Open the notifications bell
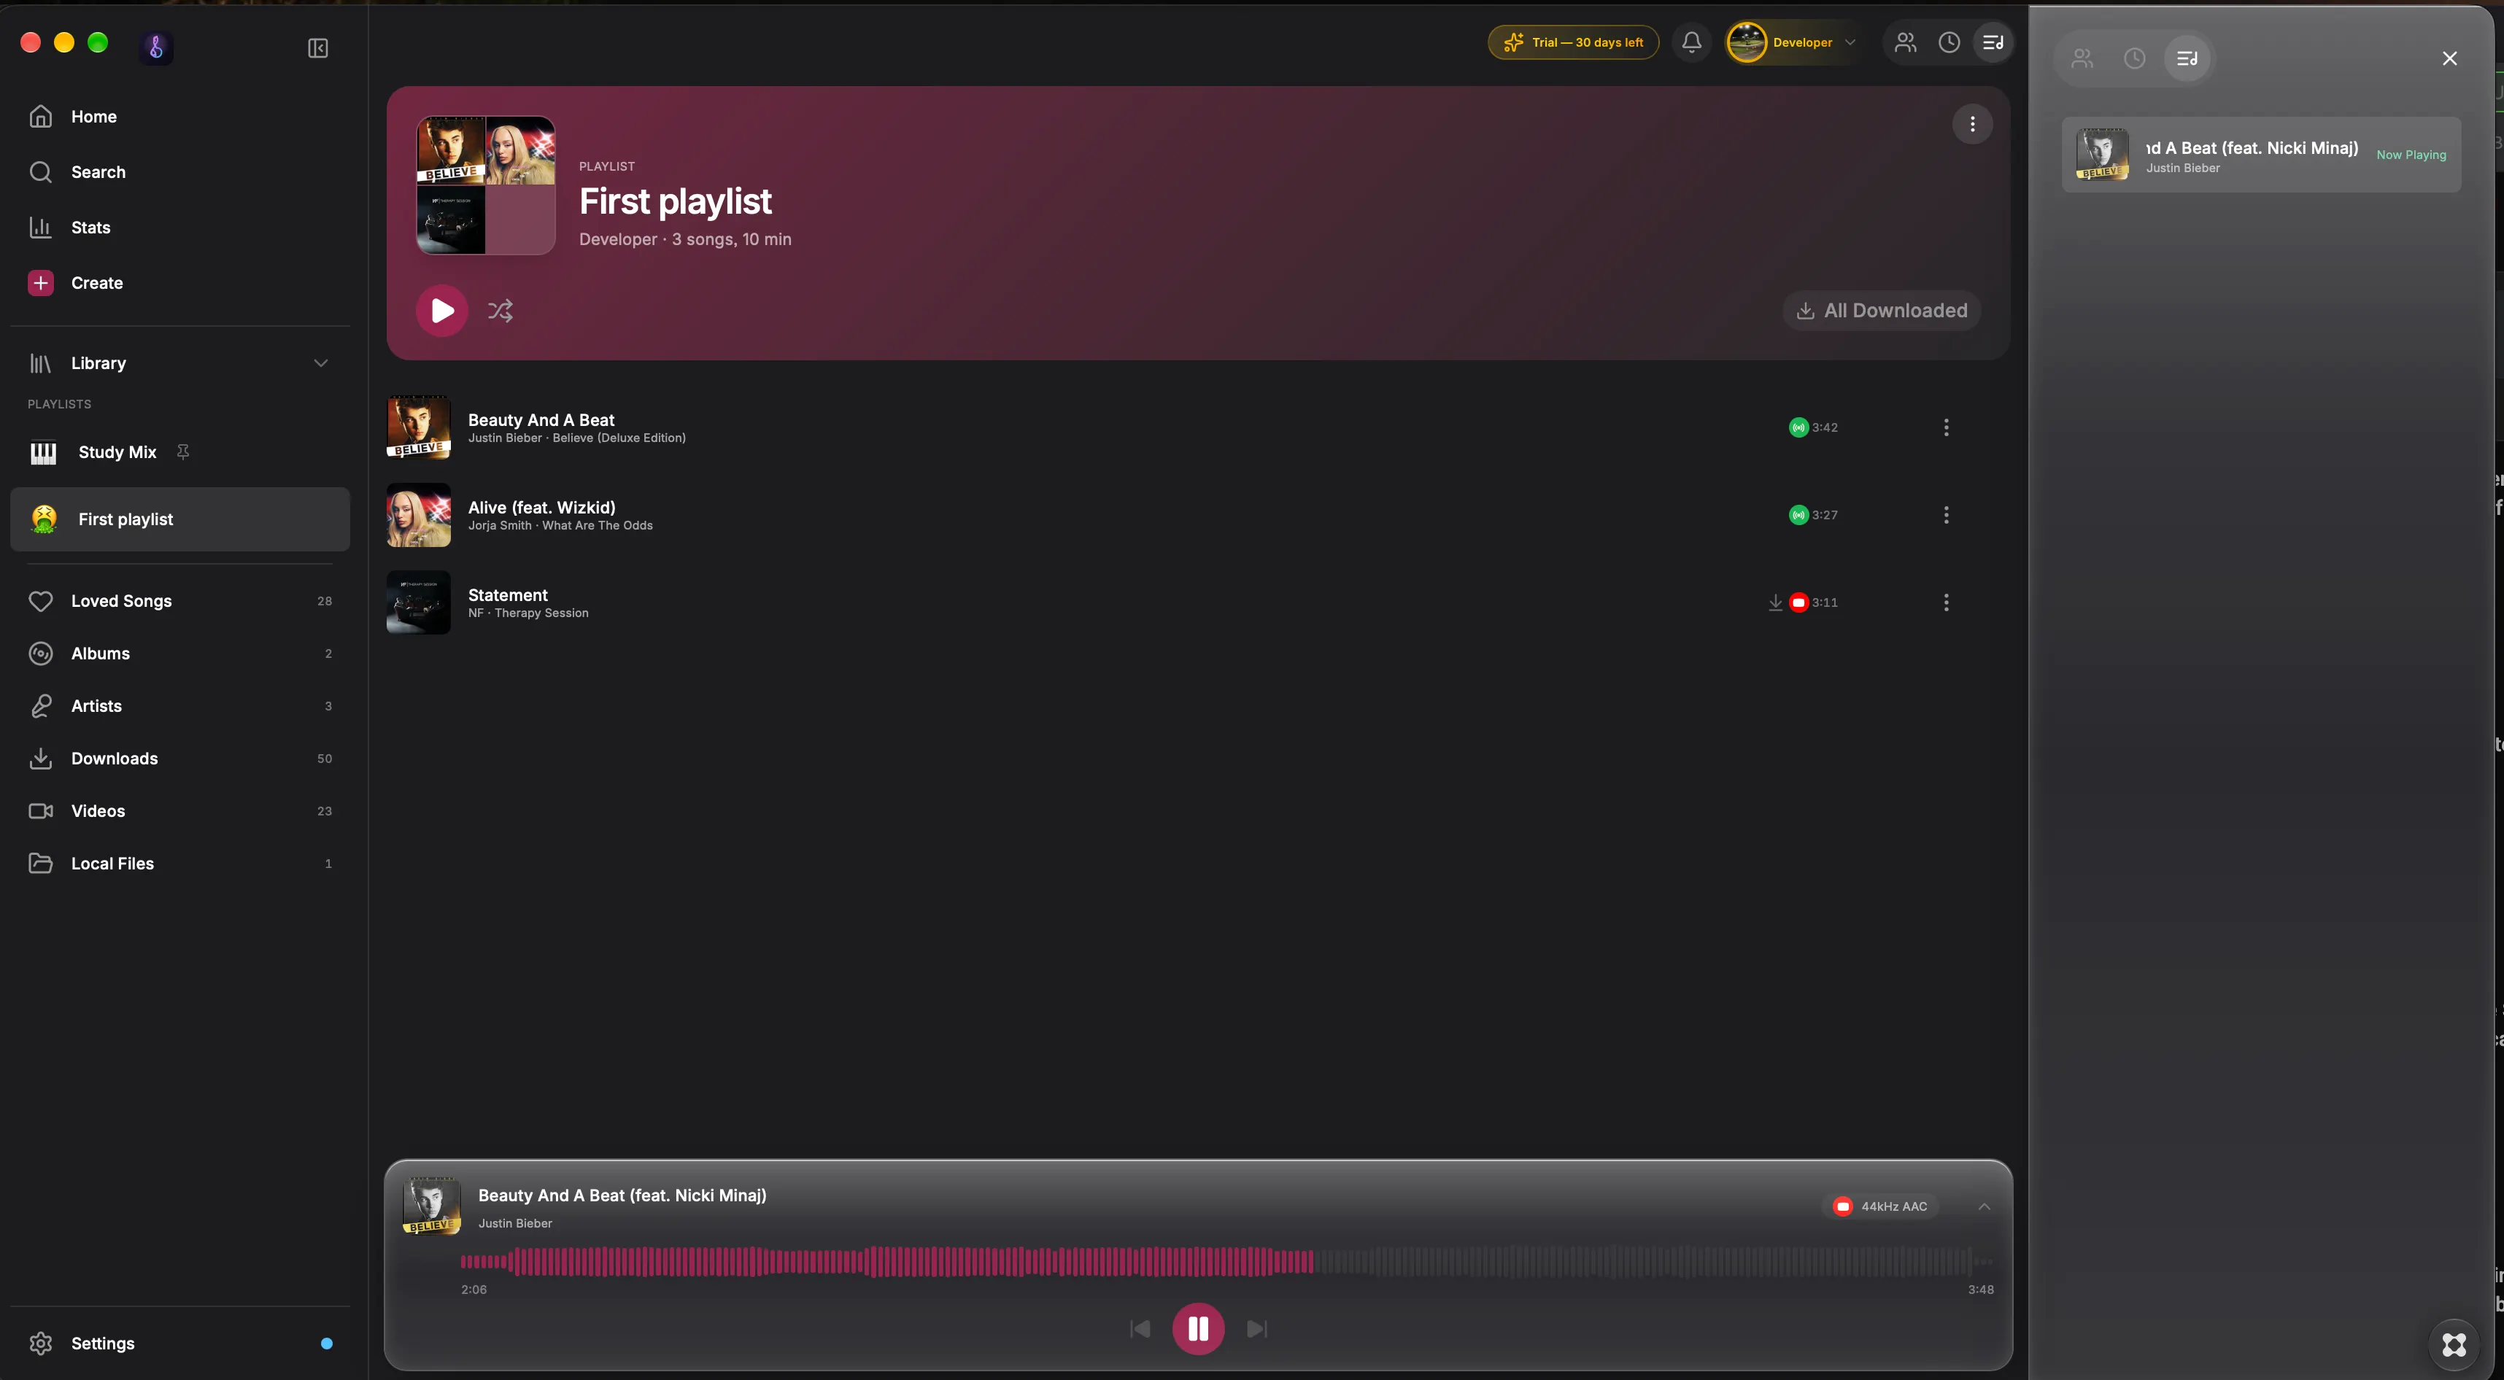This screenshot has width=2504, height=1380. [x=1691, y=42]
